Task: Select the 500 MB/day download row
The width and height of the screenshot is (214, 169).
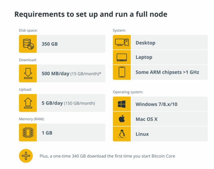Action: [62, 73]
